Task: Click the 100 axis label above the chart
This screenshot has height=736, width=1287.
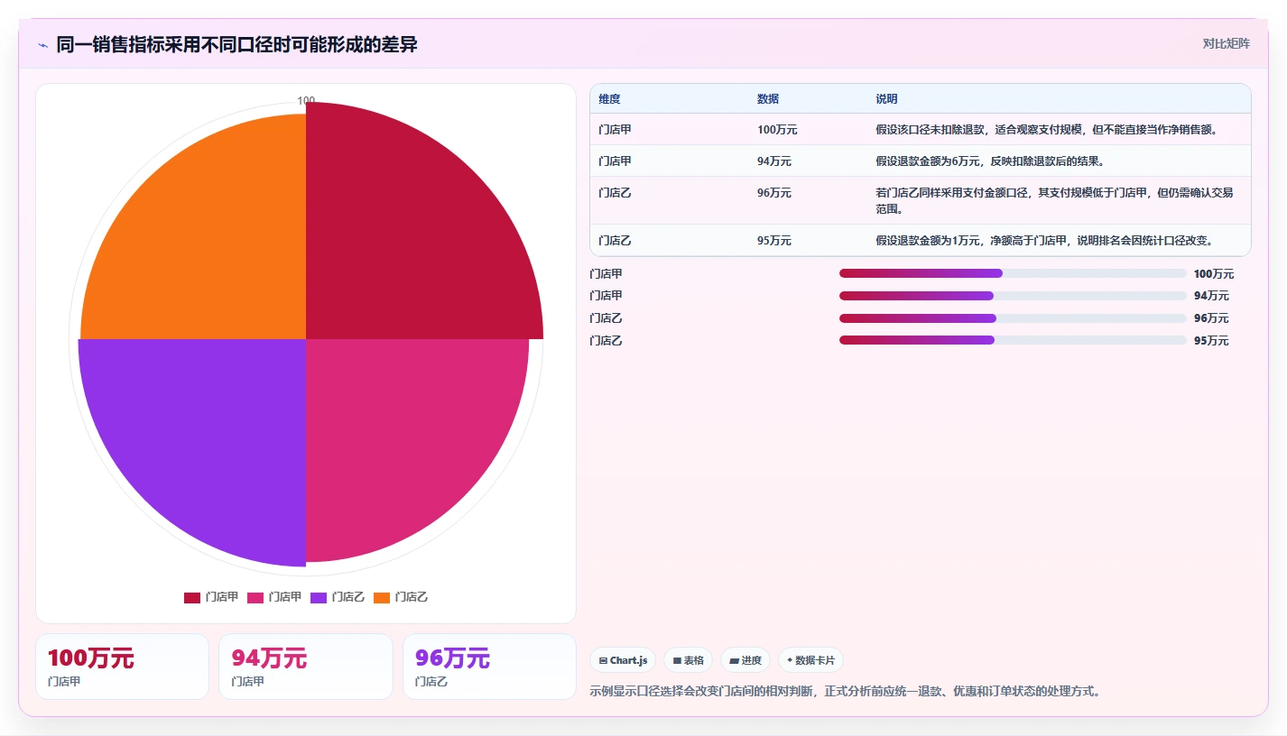Action: 306,101
